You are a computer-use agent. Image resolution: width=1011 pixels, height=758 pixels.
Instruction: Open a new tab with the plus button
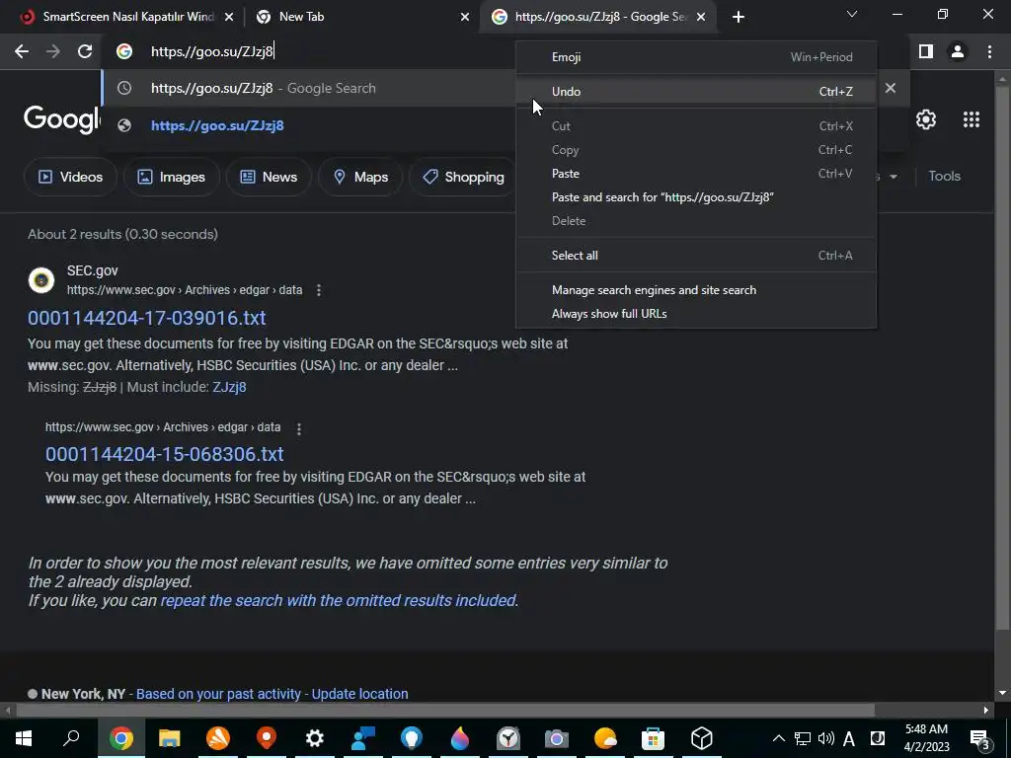point(739,17)
